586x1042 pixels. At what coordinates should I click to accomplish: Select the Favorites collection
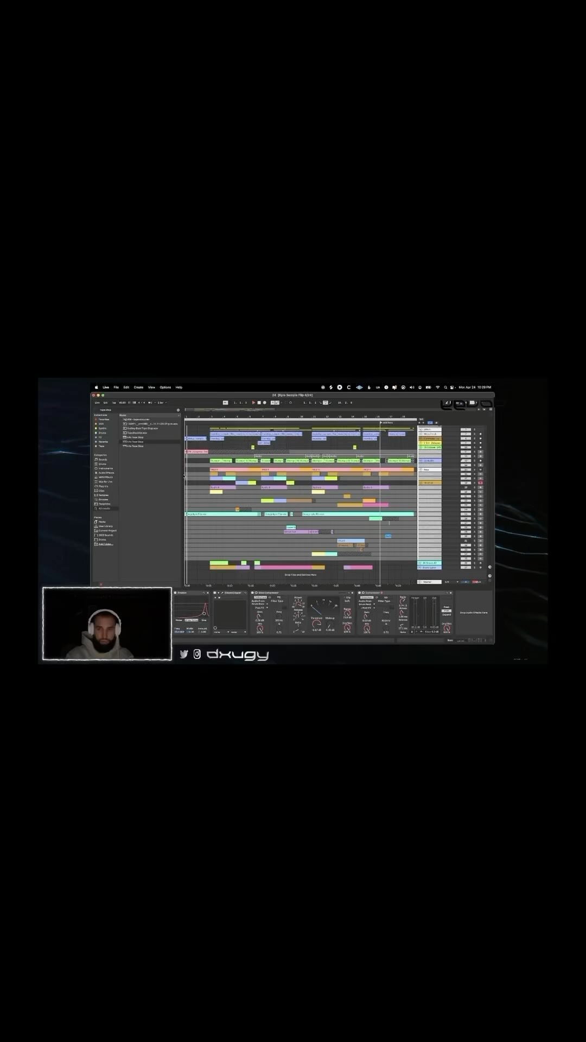click(102, 420)
